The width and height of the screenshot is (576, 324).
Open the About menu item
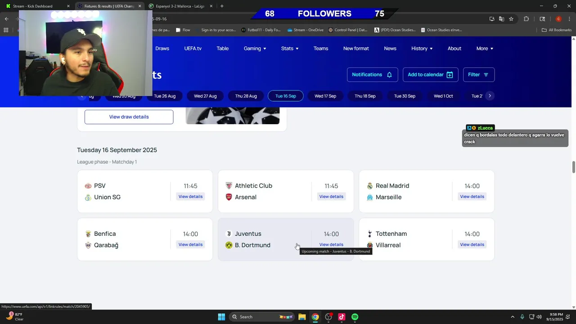(x=454, y=49)
